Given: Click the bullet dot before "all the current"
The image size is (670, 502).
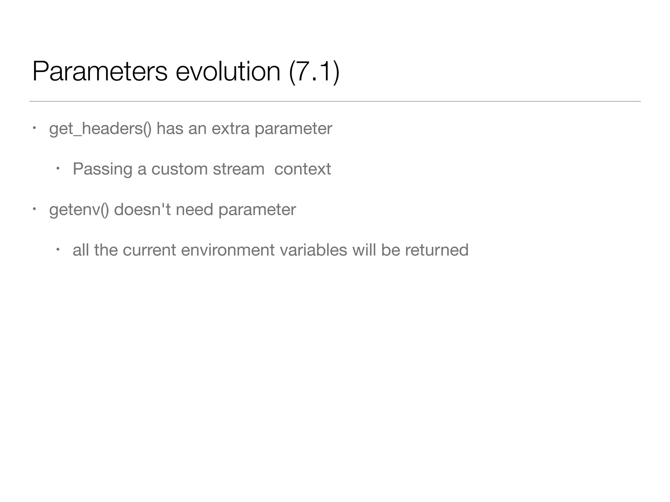Looking at the screenshot, I should click(57, 249).
